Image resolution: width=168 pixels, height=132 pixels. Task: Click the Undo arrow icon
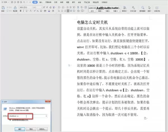tap(24, 2)
